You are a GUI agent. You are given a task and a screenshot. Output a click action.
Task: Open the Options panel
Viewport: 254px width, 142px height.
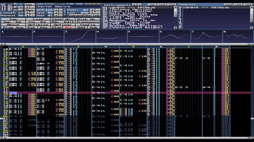click(x=63, y=25)
